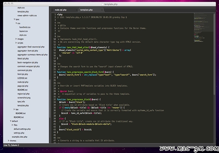This screenshot has height=153, width=219.
Task: Click the tanc_id_safe call on line 37
Action: (78, 113)
